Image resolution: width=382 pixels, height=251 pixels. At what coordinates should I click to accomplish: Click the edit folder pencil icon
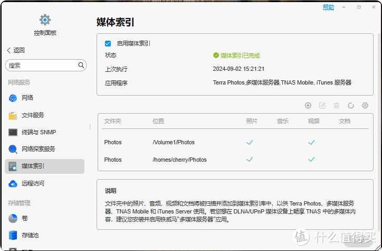coord(322,106)
